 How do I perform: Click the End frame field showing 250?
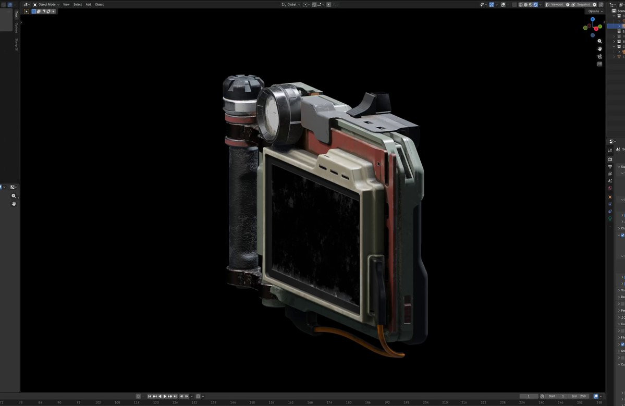579,396
